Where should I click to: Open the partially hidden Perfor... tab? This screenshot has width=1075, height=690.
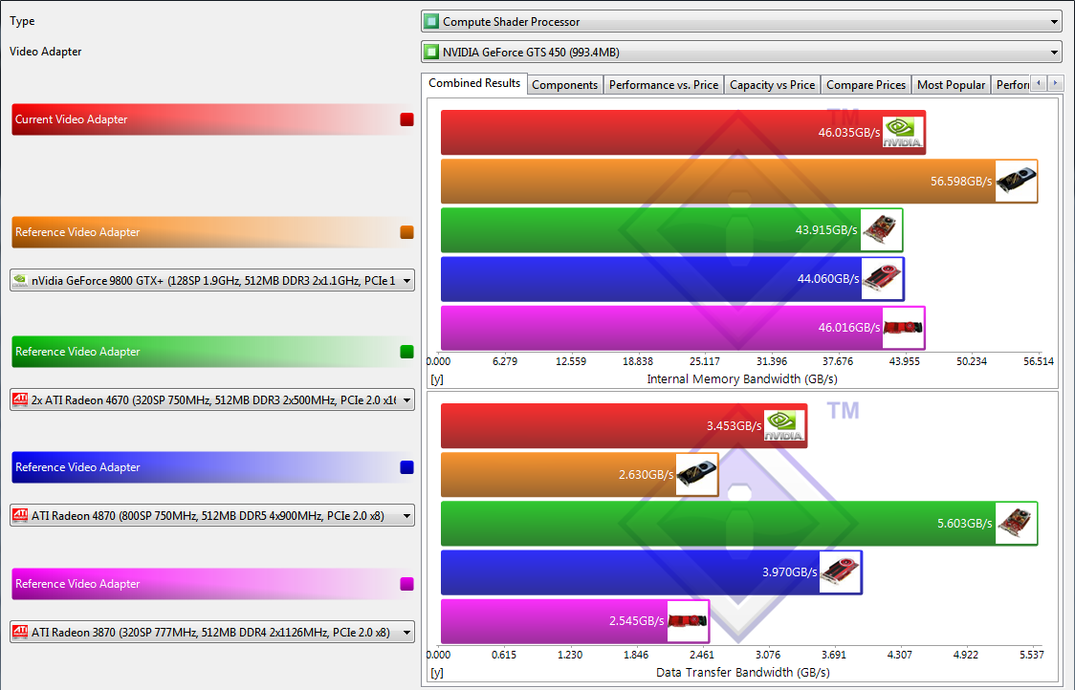click(x=1011, y=85)
